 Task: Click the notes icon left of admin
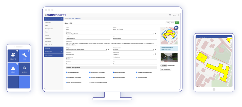[x=170, y=15]
